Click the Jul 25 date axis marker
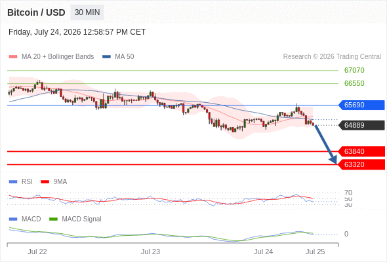 point(316,252)
